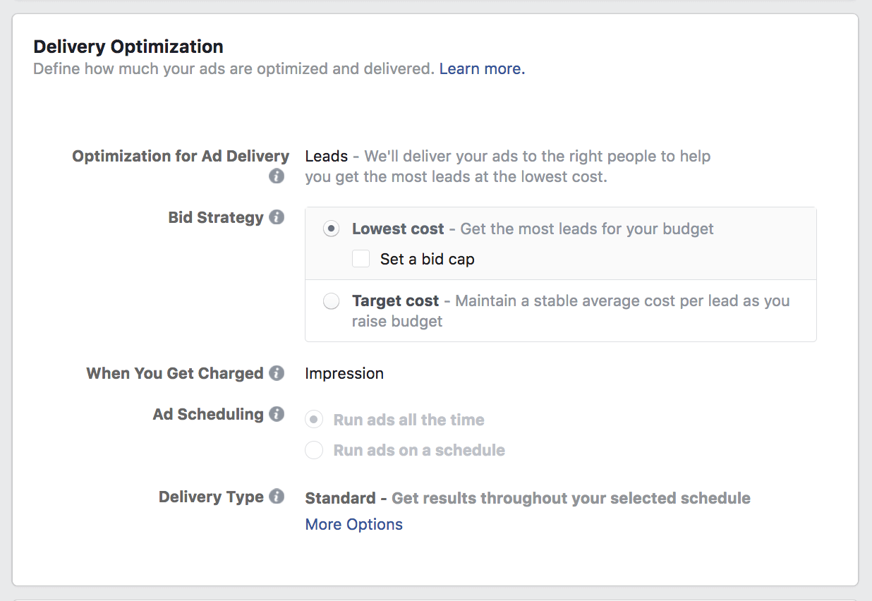Click the When You Get Charged label

[x=175, y=373]
